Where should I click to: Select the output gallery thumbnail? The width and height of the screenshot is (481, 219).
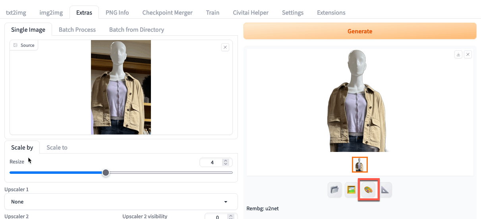coord(360,165)
